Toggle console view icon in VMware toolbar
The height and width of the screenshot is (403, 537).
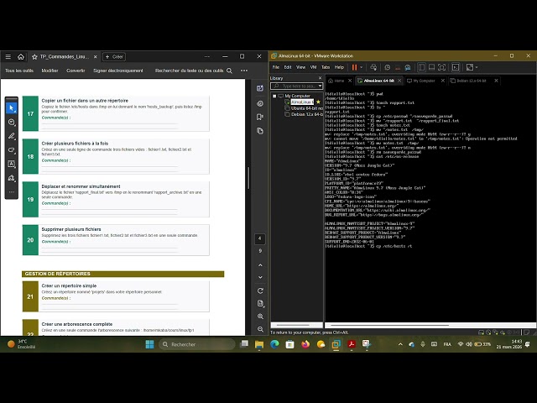[456, 67]
